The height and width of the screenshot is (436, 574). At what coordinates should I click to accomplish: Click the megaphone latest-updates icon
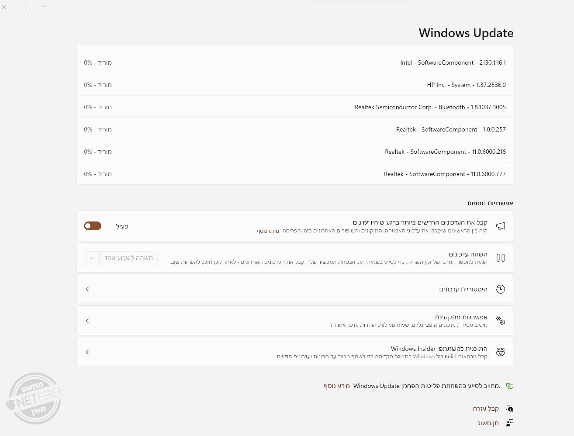coord(501,226)
